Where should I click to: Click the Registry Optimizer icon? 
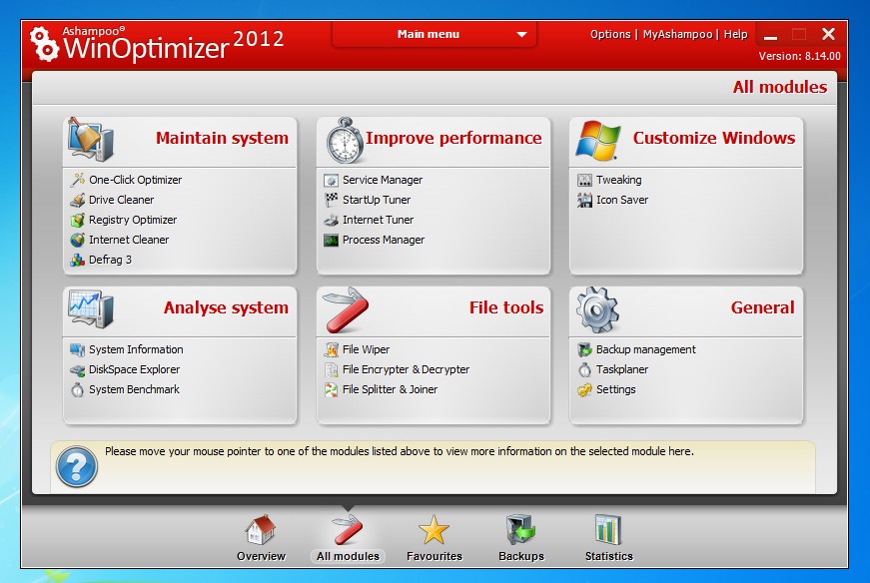(x=78, y=220)
